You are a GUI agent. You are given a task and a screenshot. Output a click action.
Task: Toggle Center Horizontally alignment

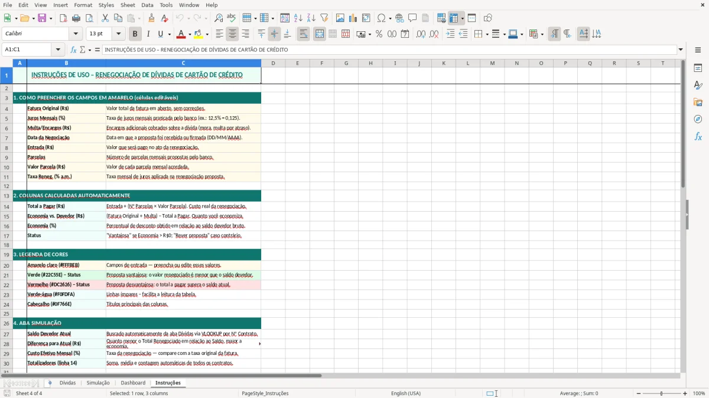pos(232,34)
